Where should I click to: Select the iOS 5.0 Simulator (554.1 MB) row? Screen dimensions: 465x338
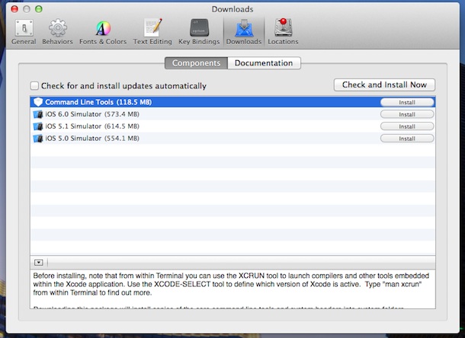pyautogui.click(x=232, y=139)
